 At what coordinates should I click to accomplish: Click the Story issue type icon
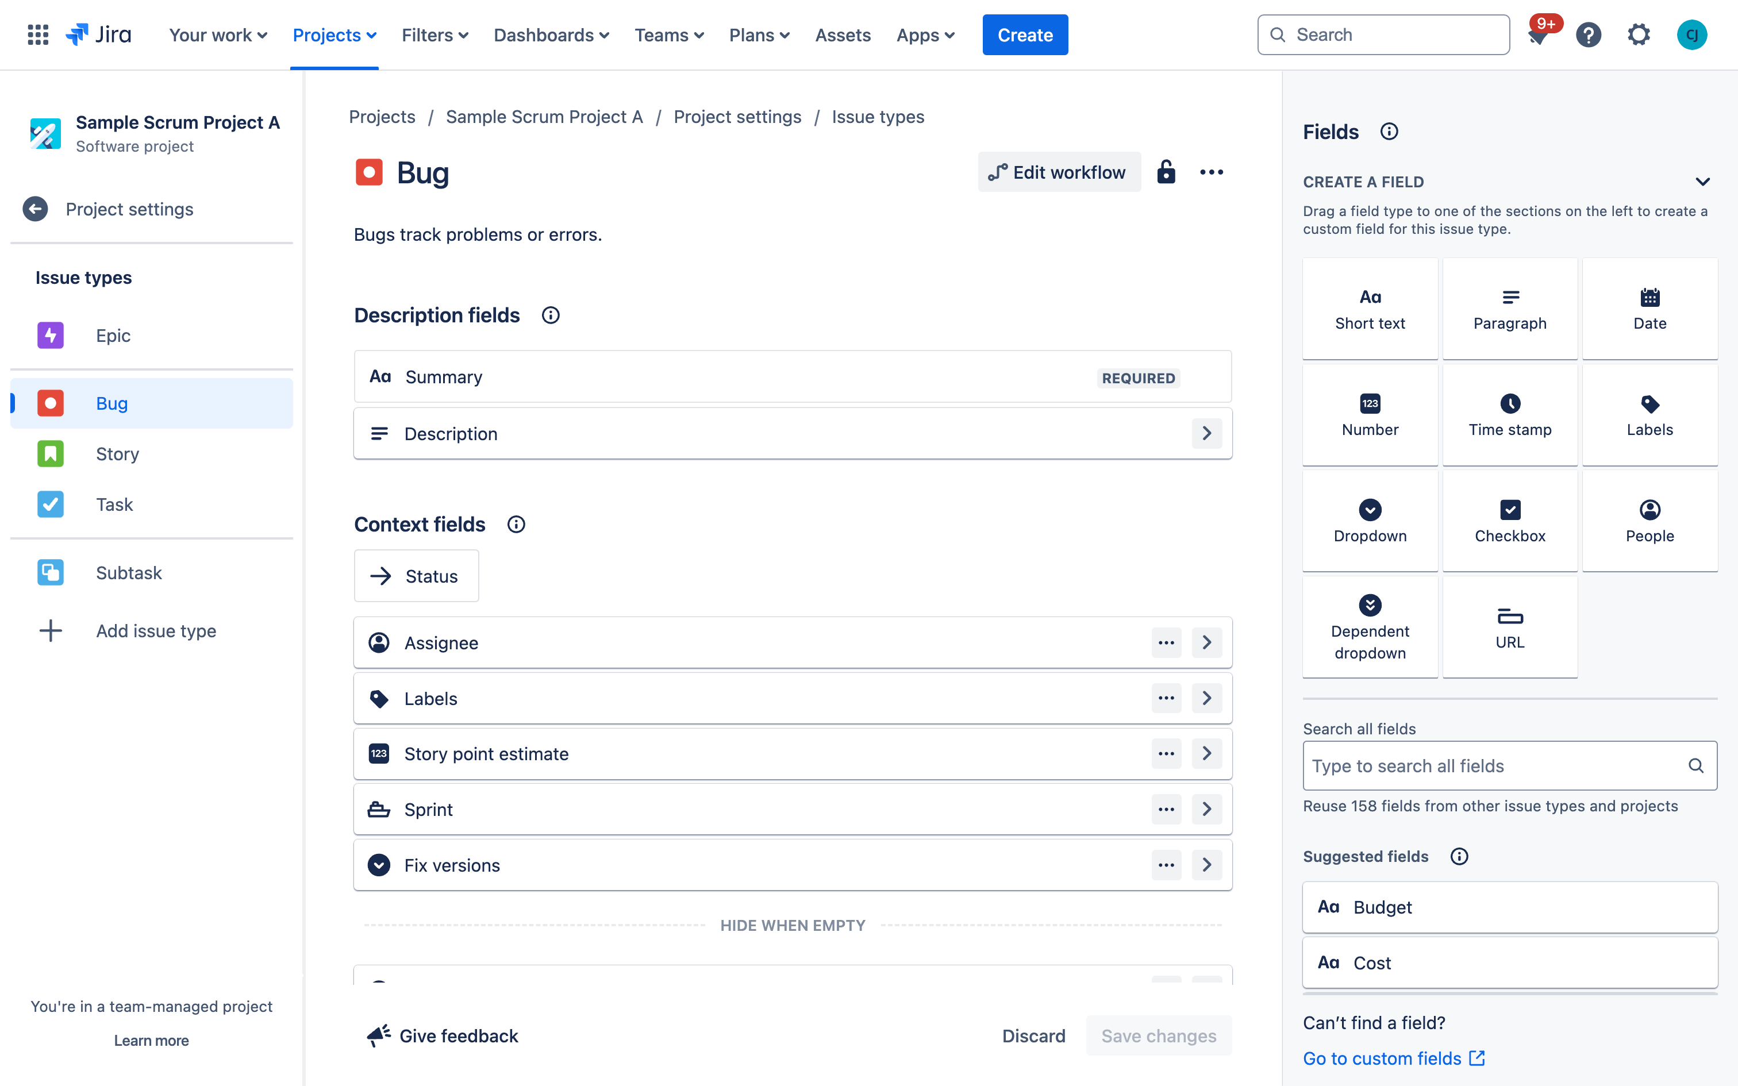coord(50,453)
